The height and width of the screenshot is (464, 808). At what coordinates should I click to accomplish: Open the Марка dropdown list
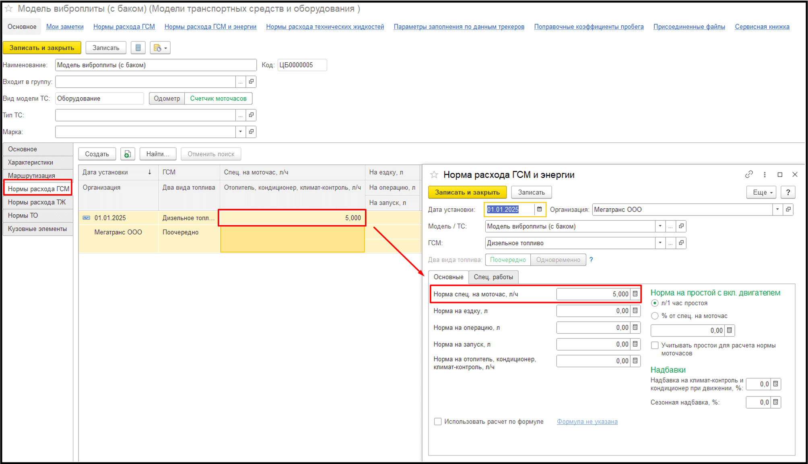pos(240,132)
